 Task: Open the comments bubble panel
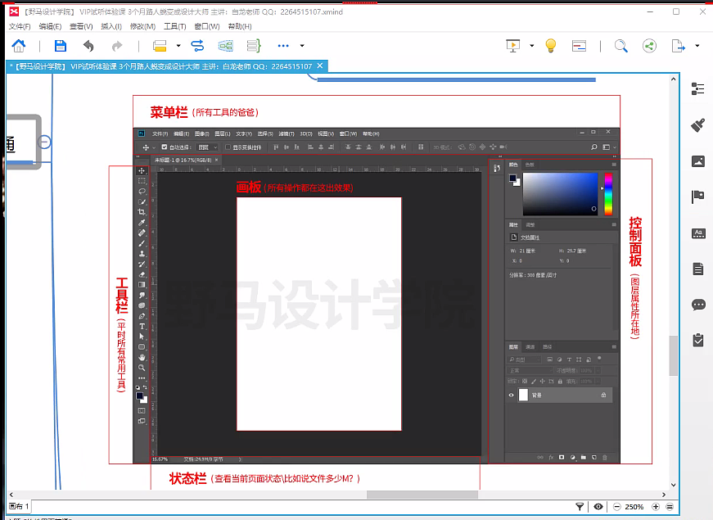(698, 304)
